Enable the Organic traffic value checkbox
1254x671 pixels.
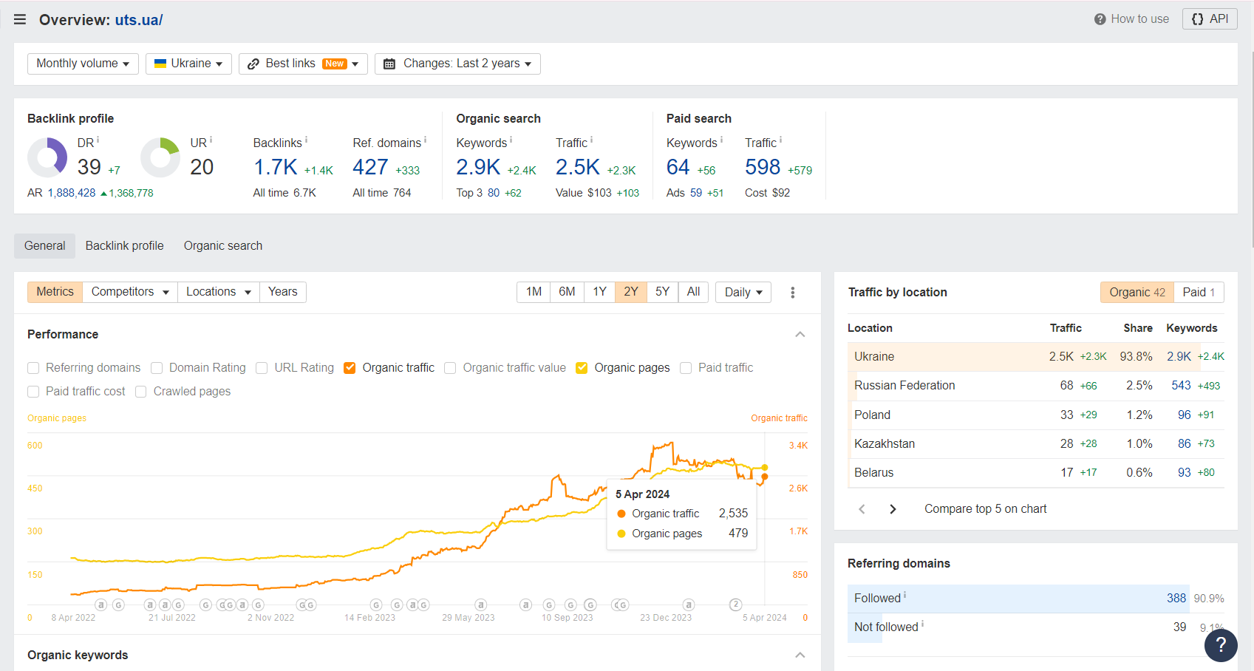coord(450,368)
